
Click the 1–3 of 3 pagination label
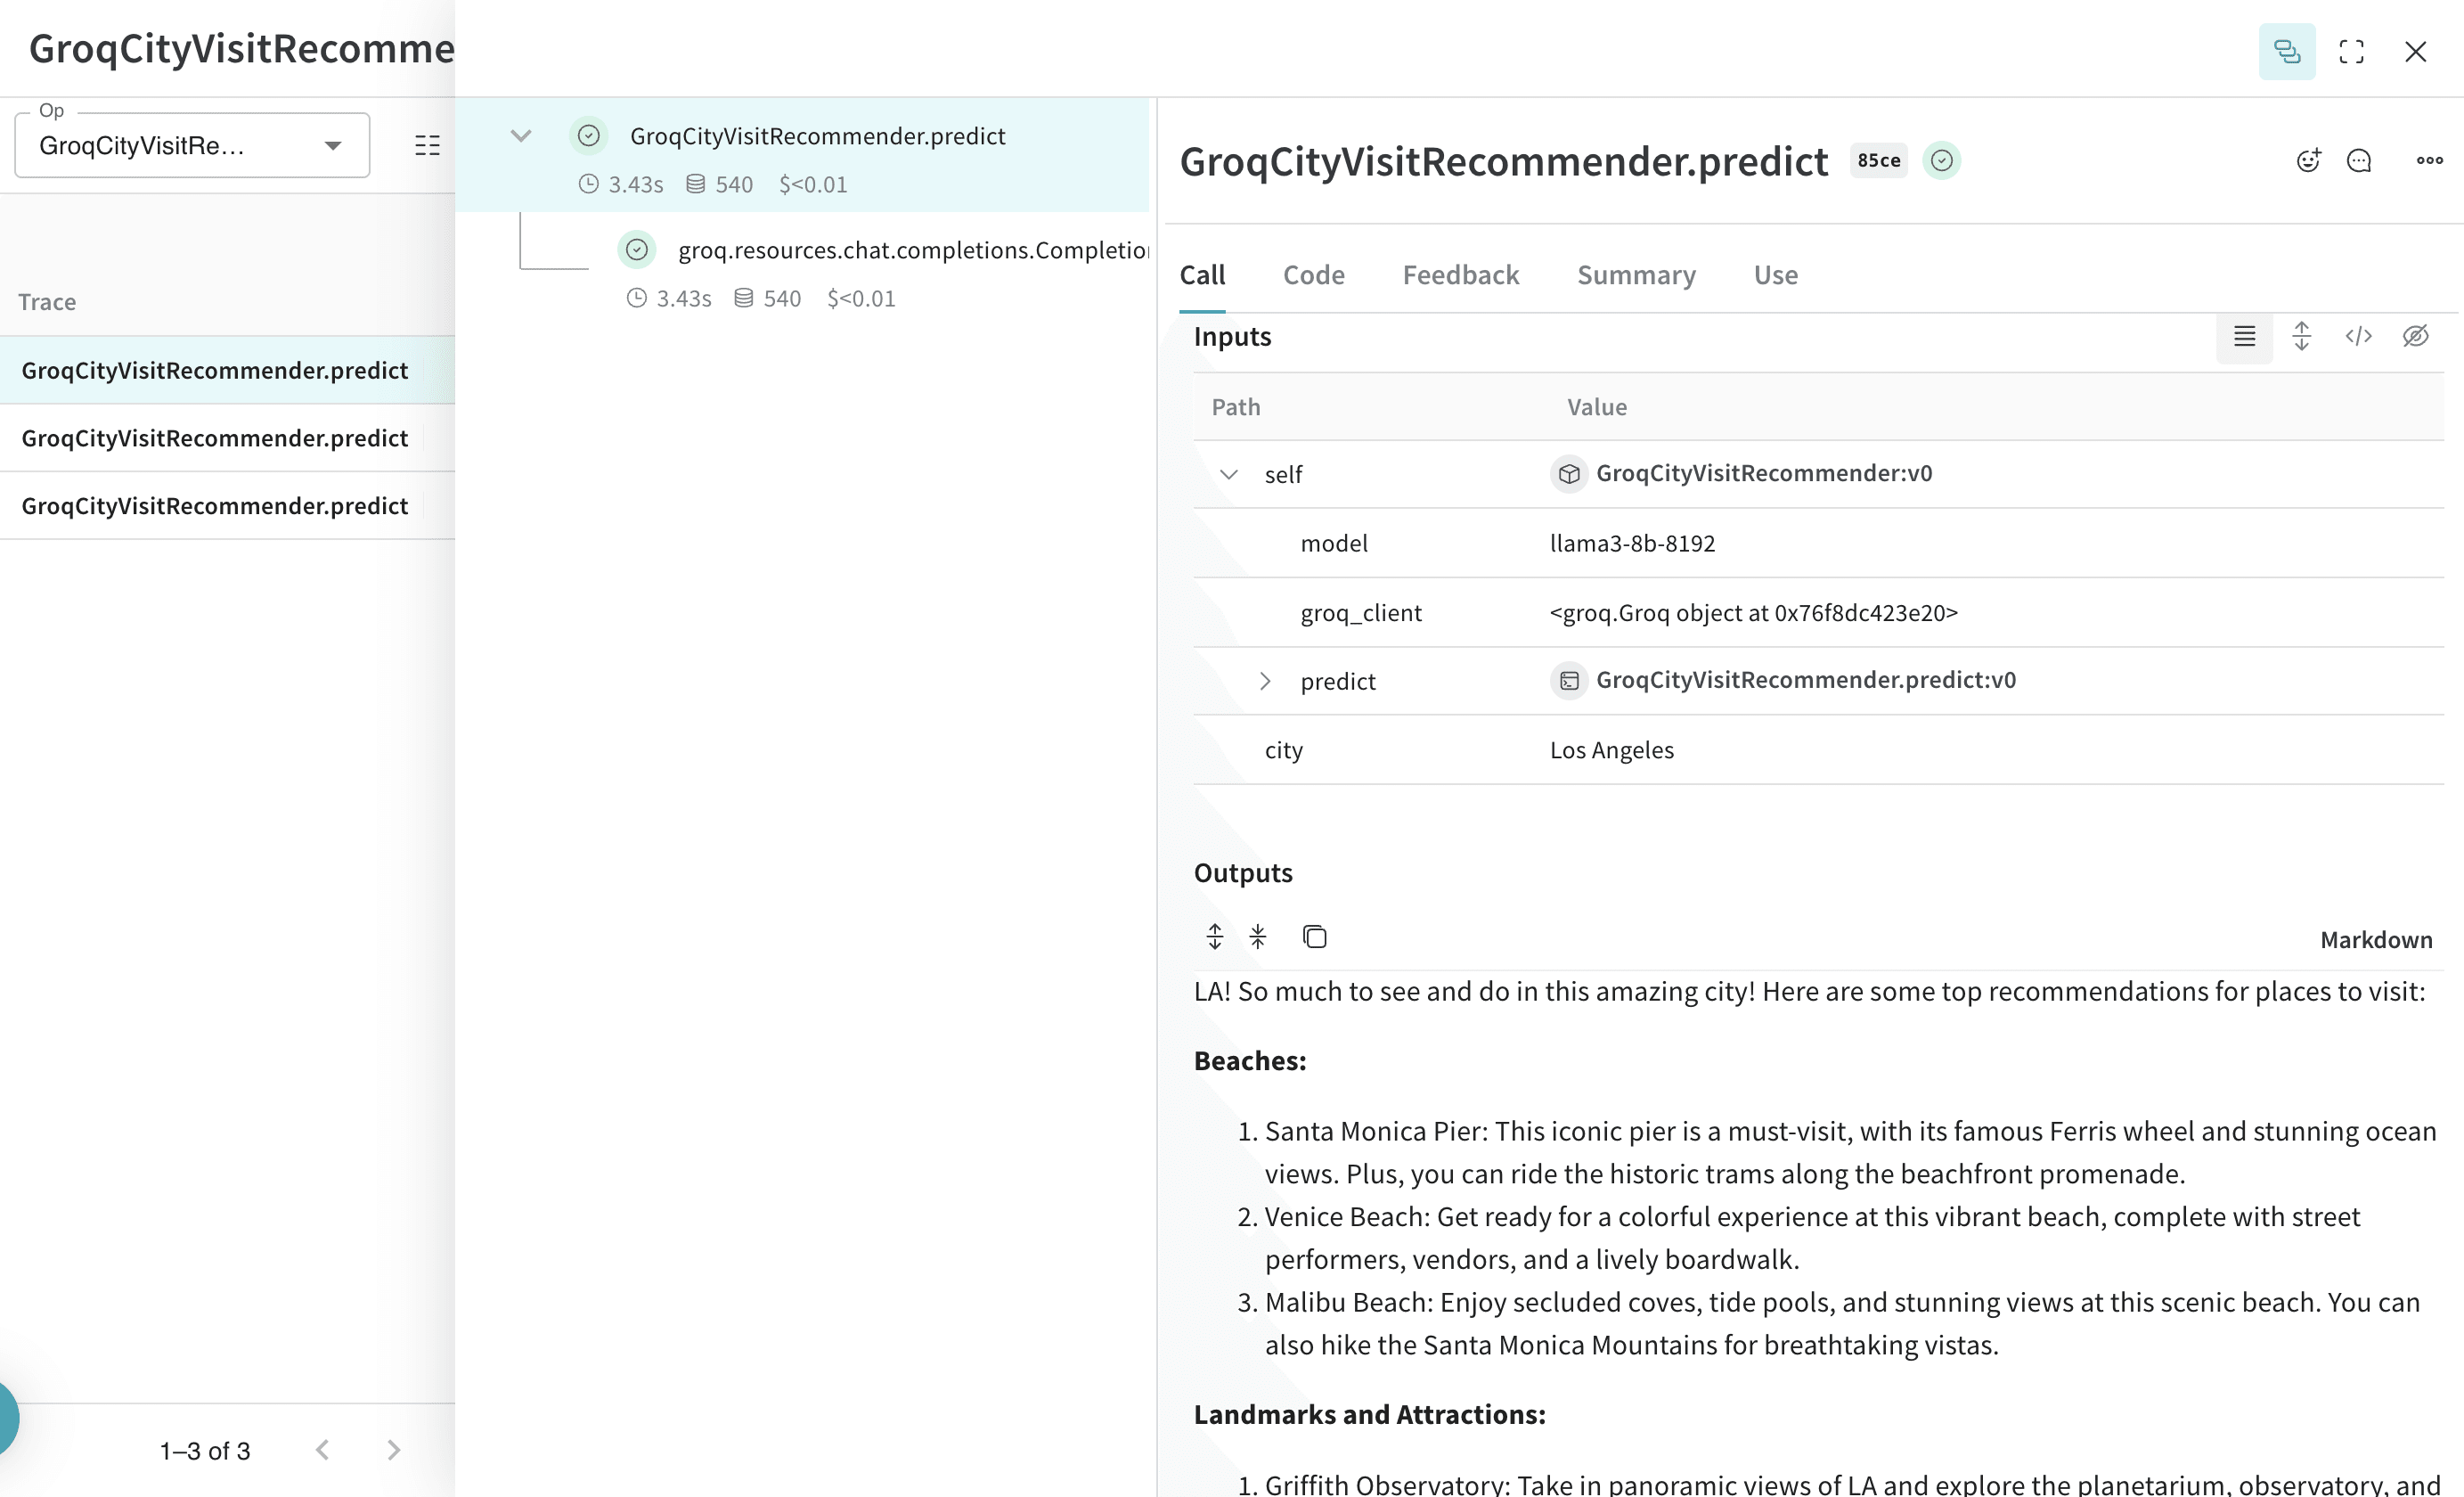pyautogui.click(x=205, y=1451)
